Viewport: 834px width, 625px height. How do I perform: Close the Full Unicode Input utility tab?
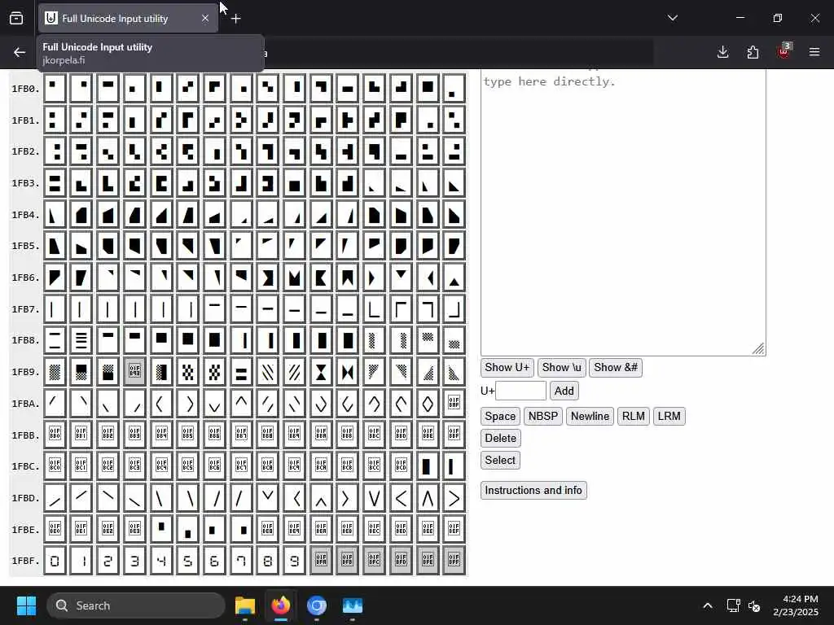coord(205,19)
